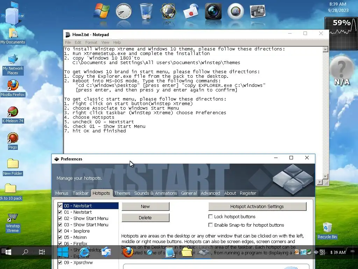Switch to the Themes tab in Preferences
The image size is (358, 269).
(x=122, y=193)
